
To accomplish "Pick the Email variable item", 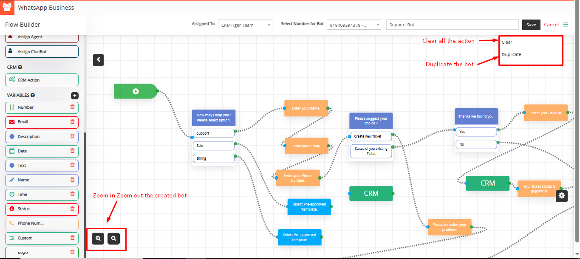I will pyautogui.click(x=42, y=122).
